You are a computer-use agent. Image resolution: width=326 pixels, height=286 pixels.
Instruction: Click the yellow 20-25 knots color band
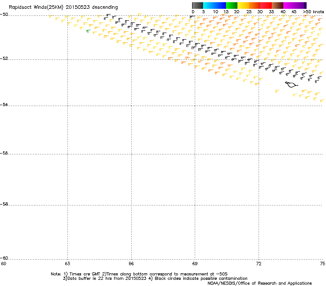(243, 5)
